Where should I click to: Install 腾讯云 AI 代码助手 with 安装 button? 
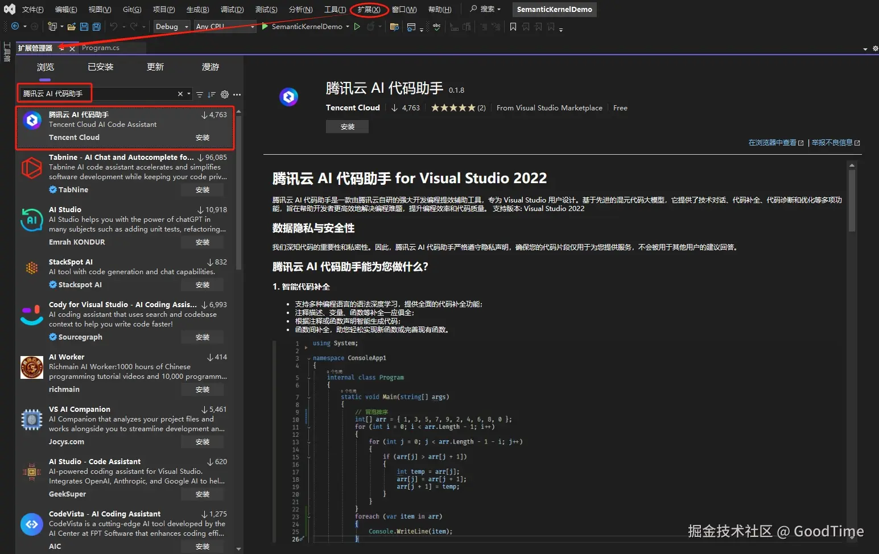click(x=347, y=126)
